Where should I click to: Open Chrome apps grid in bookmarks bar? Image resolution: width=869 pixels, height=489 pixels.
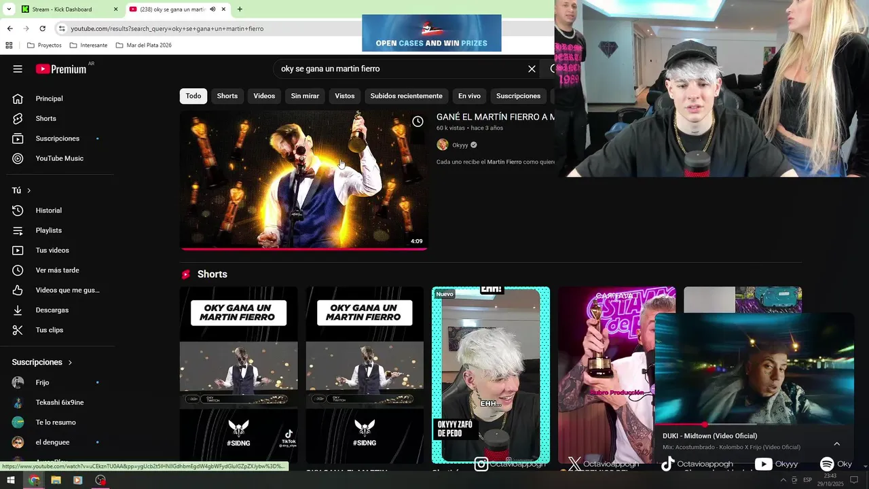point(9,46)
